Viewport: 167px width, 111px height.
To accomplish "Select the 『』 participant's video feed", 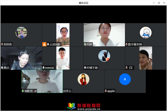I will coord(146,58).
